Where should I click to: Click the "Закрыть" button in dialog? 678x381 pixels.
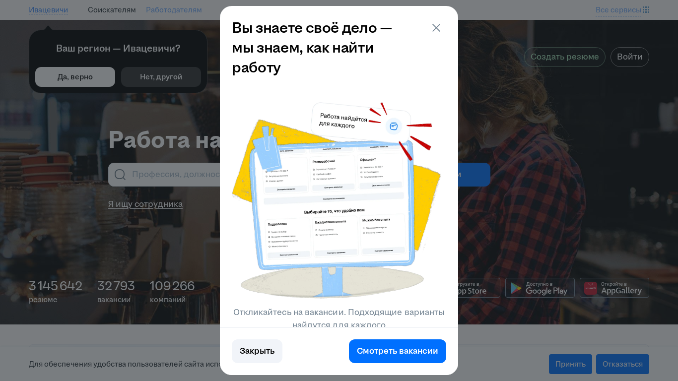257,351
